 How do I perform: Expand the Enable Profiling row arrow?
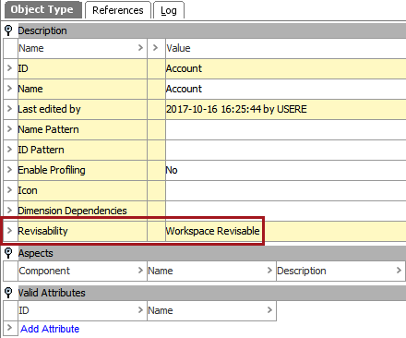[x=9, y=170]
